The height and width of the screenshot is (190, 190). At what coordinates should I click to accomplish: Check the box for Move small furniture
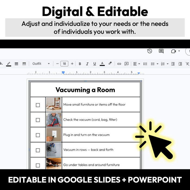(38, 105)
